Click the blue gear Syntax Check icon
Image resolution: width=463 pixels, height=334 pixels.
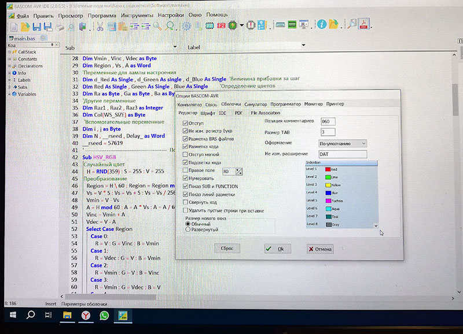point(186,26)
